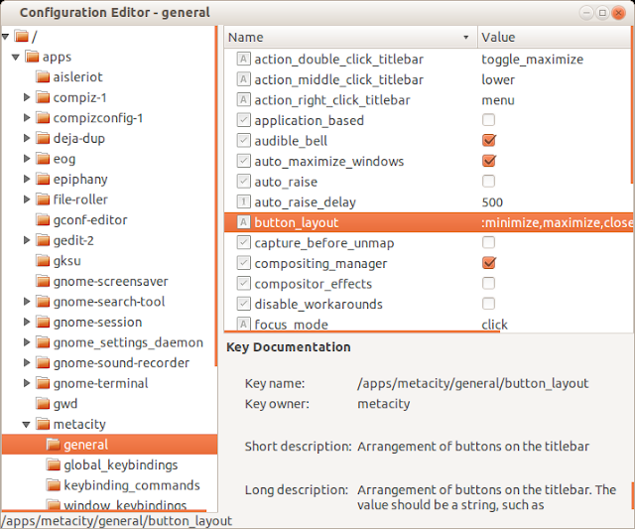Click the gwd folder icon

tap(43, 404)
